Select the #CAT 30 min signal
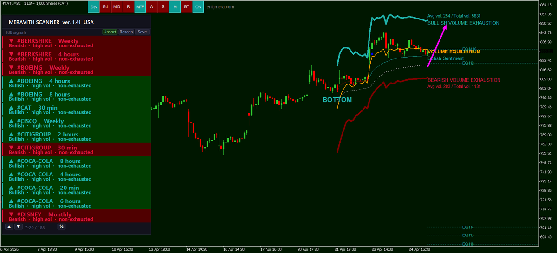The height and width of the screenshot is (253, 557). point(77,110)
